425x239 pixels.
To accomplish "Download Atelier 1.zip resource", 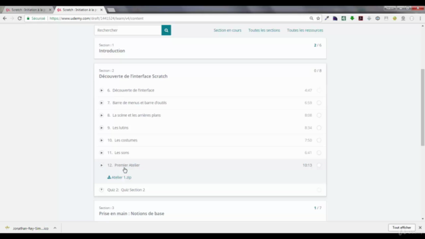I will tap(120, 177).
